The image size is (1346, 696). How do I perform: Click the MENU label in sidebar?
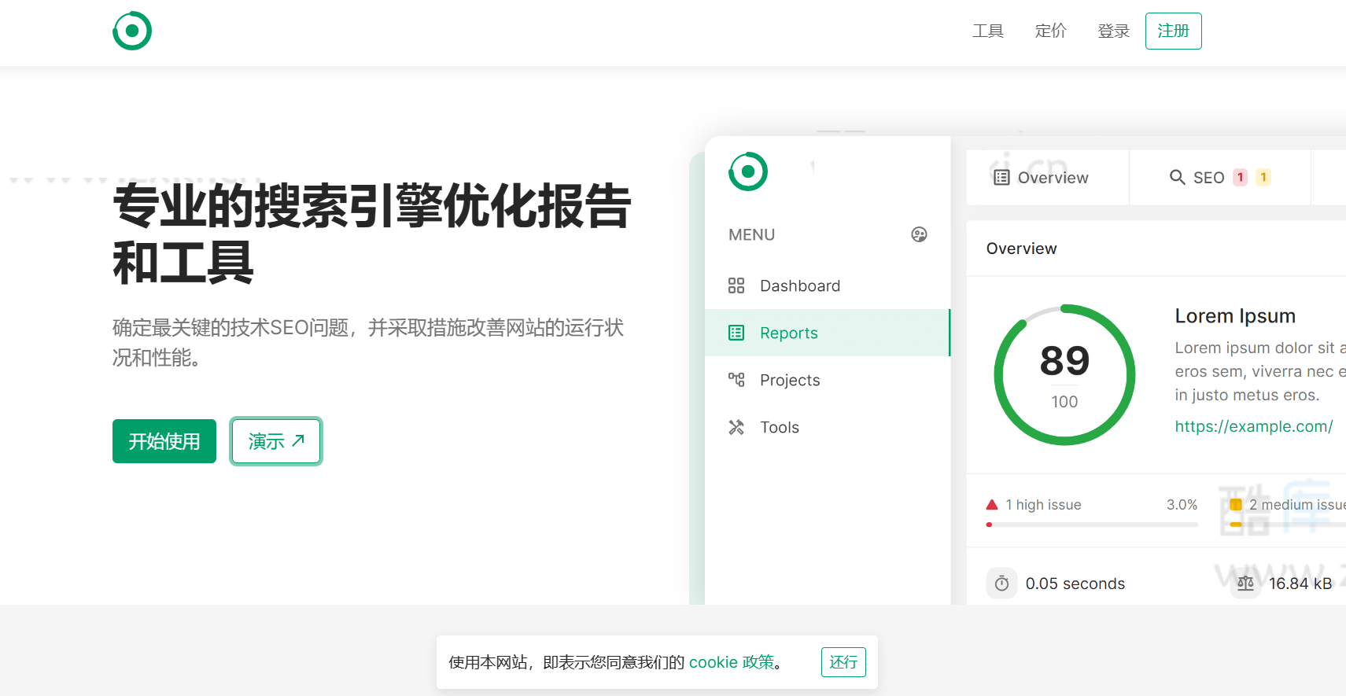(x=751, y=234)
